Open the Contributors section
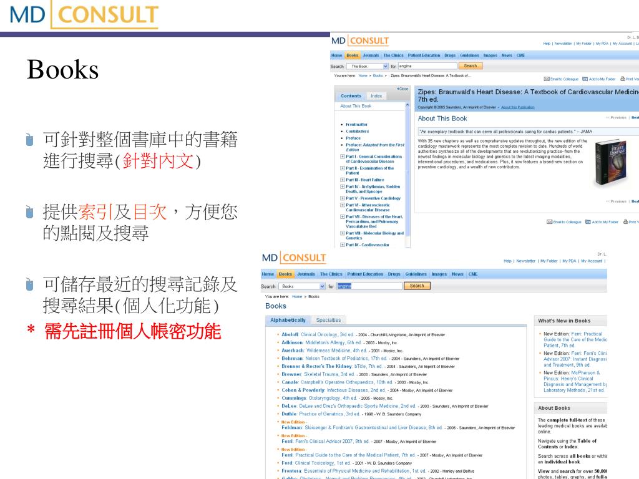639x479 pixels. tap(357, 131)
